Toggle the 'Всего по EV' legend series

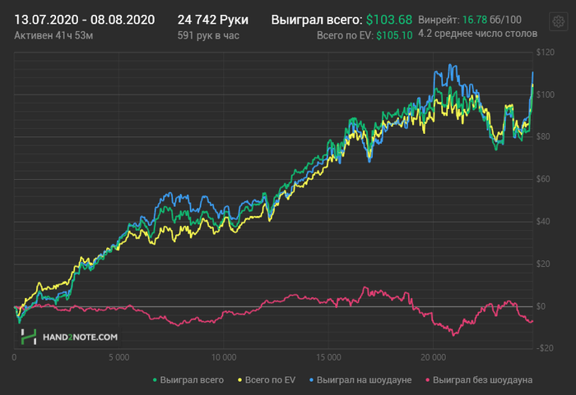tap(267, 380)
